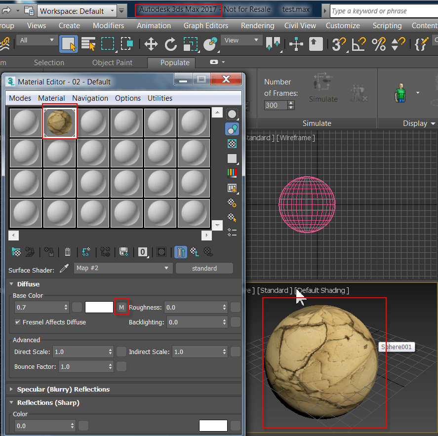Toggle the Base Color M map button

click(x=121, y=307)
